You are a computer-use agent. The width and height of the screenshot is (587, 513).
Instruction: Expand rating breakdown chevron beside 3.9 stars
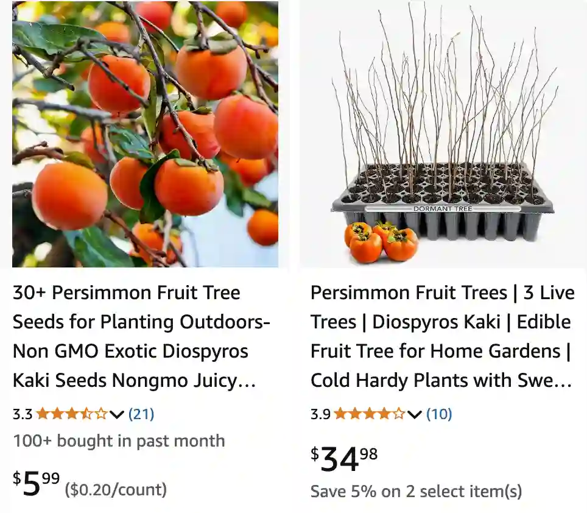[x=415, y=415]
